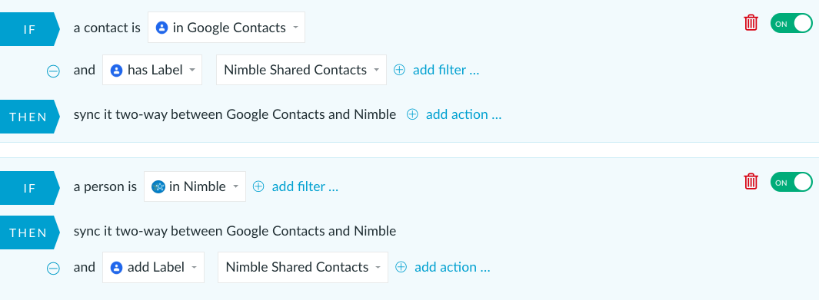
Task: Click 'add filter …' link next to in Nimble
Action: coord(305,186)
